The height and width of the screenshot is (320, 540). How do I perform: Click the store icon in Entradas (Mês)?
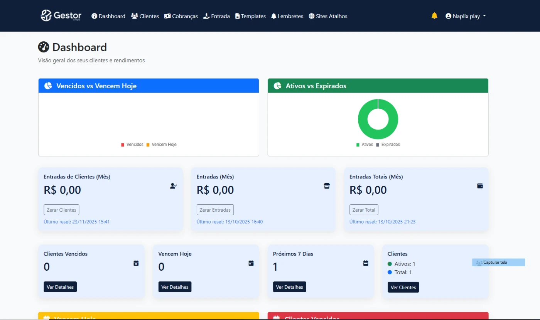[x=327, y=186]
